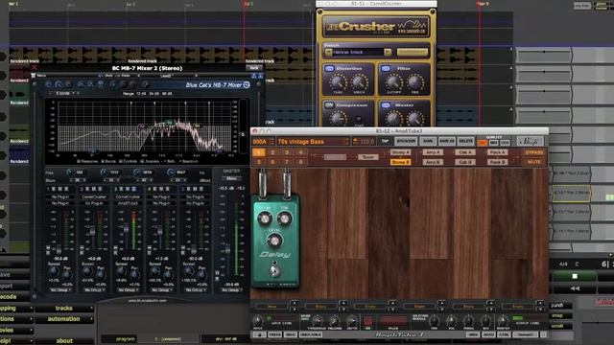This screenshot has height=345, width=614.
Task: Click PREFS in AmpliTube footer
Action: pos(275,334)
